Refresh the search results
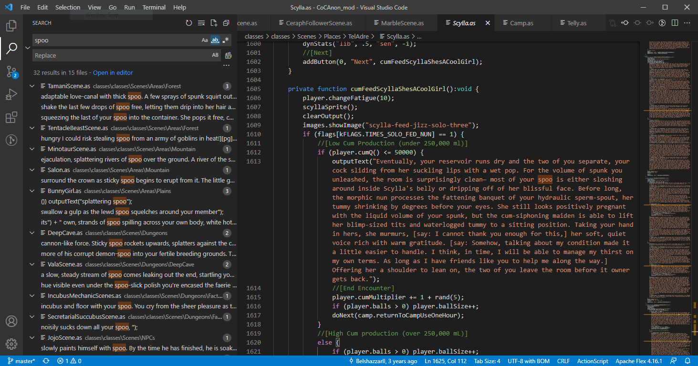The image size is (698, 366). (189, 23)
